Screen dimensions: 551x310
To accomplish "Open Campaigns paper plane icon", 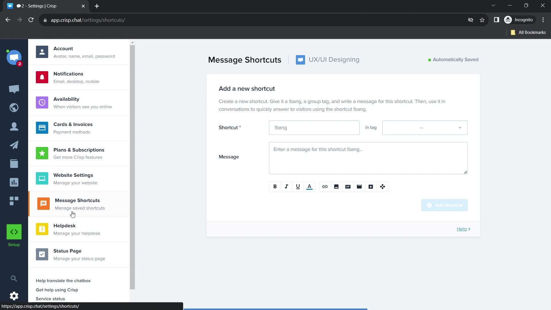I will coord(14,145).
